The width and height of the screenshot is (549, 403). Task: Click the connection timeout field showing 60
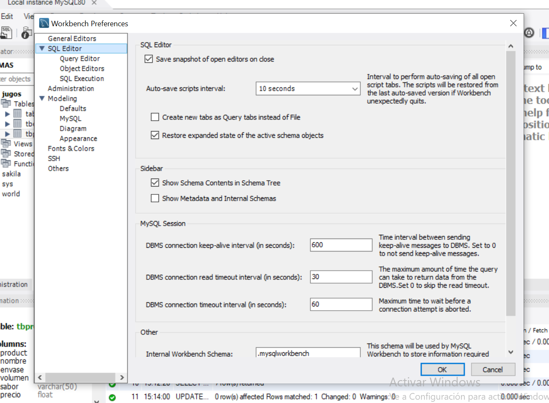pyautogui.click(x=341, y=304)
